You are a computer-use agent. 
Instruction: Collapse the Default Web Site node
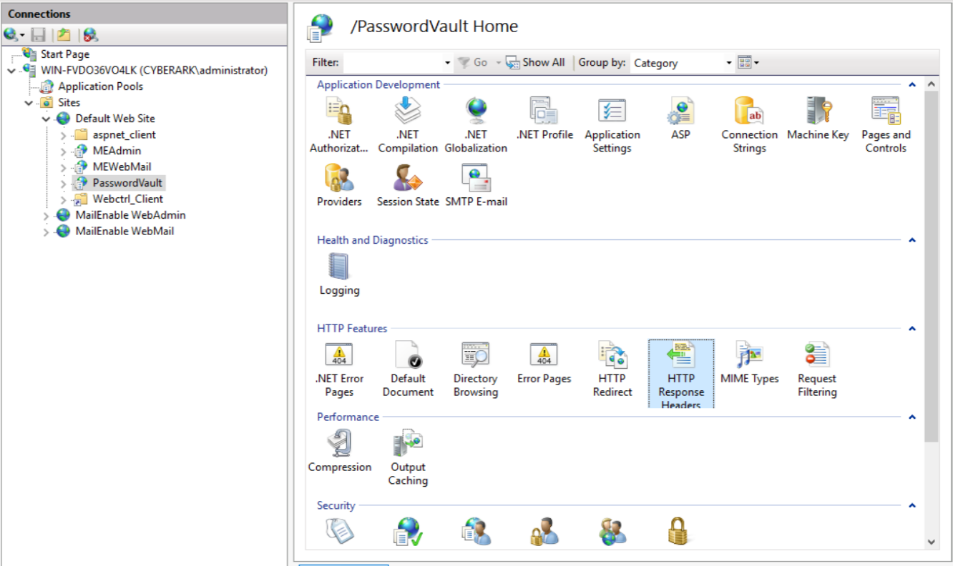tap(47, 119)
